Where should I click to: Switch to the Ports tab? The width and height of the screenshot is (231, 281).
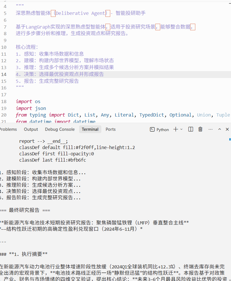pyautogui.click(x=111, y=129)
